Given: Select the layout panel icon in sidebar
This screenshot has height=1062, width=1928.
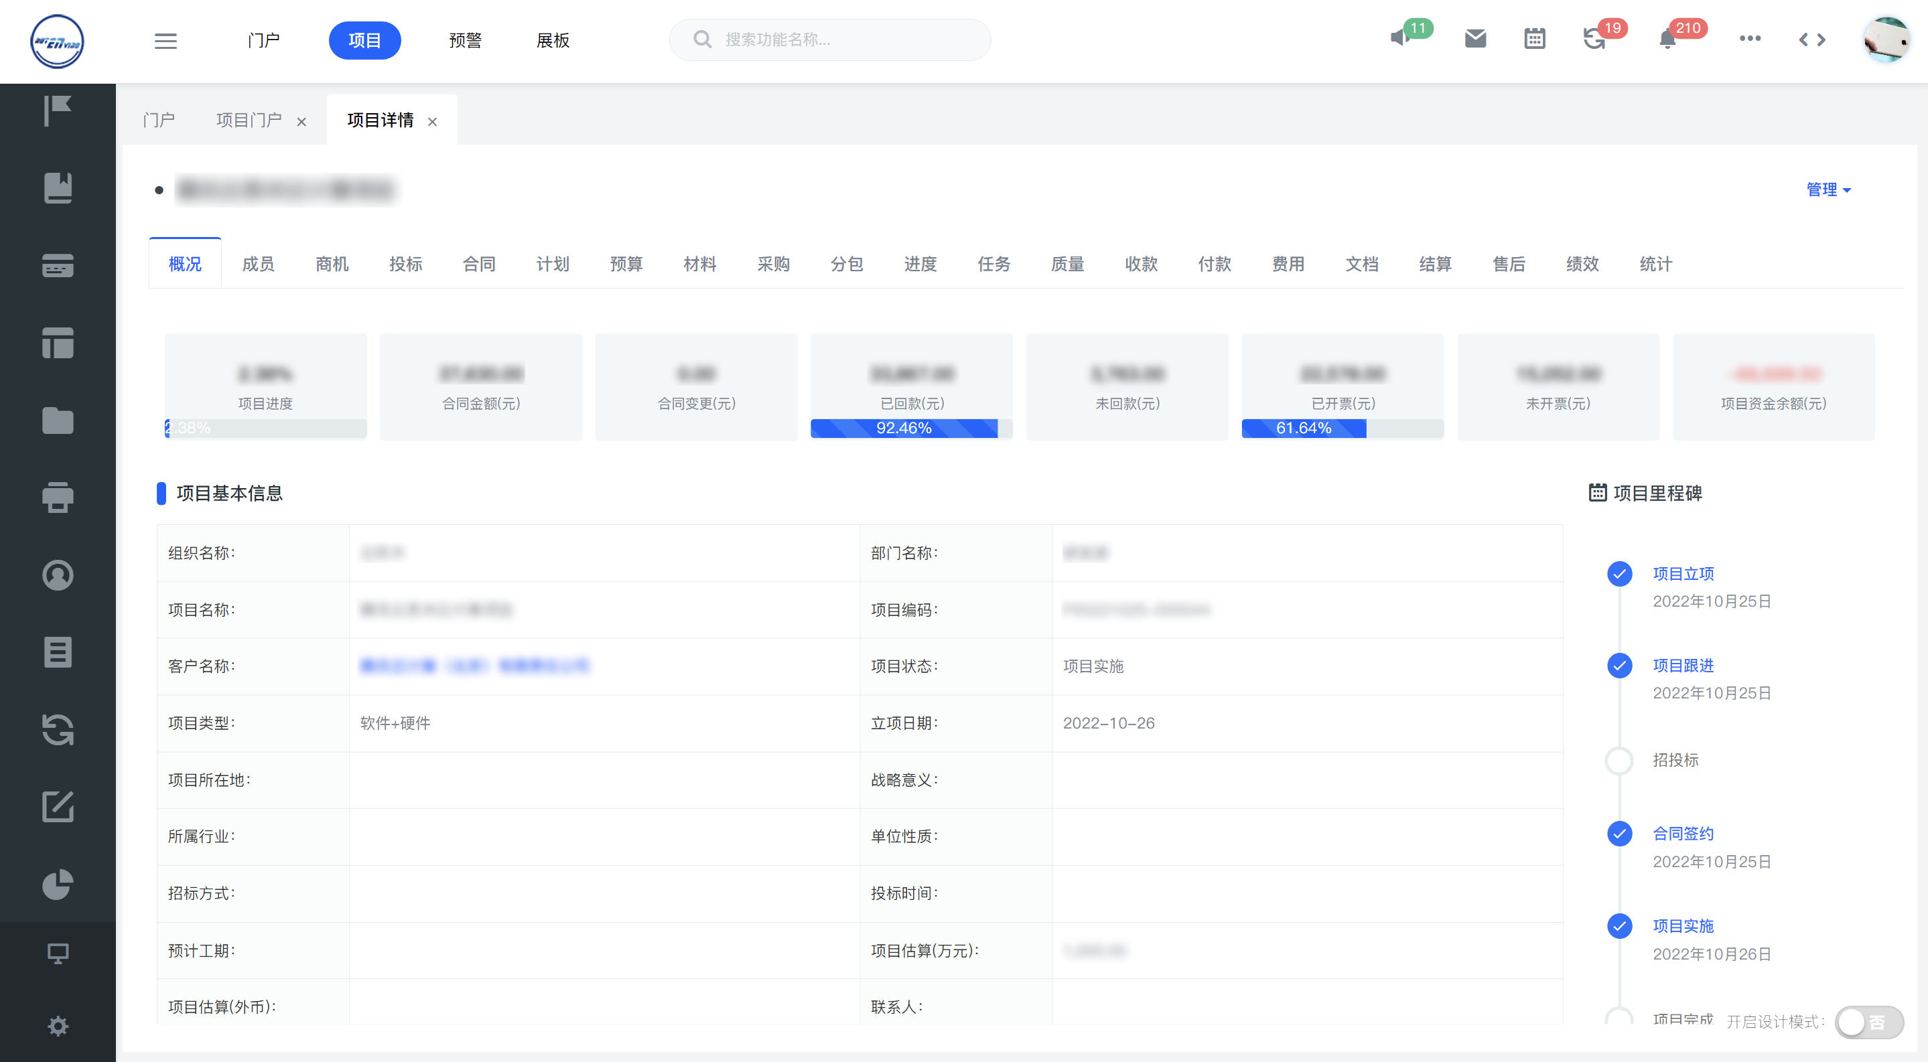Looking at the screenshot, I should point(57,343).
